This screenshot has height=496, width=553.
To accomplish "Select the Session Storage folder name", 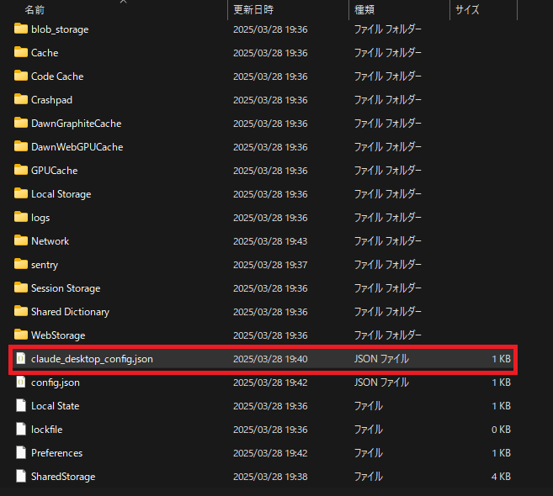I will 66,288.
